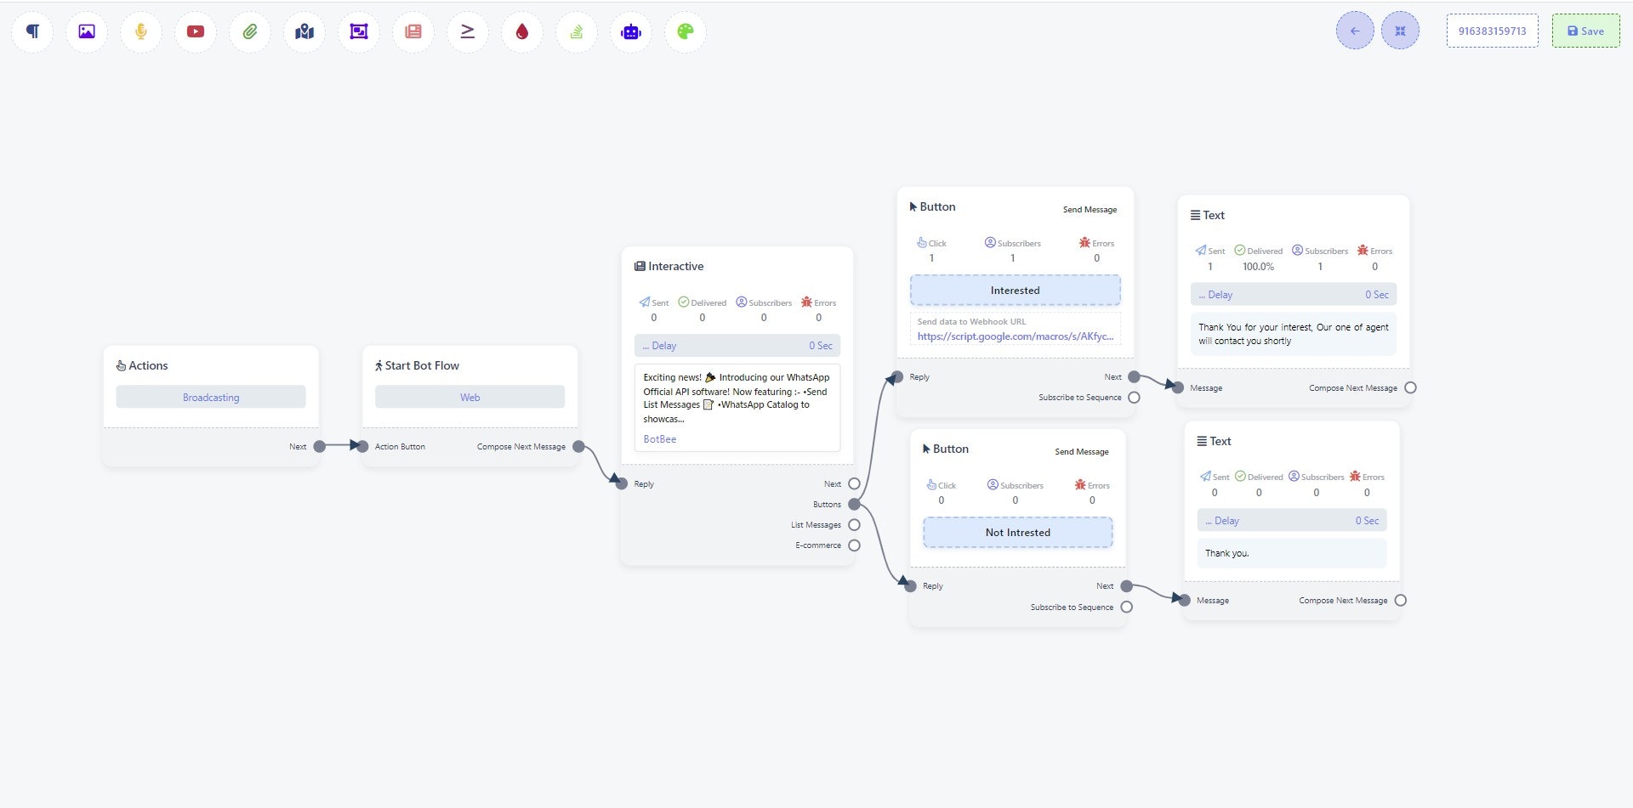Open the Interactive message text starting 'Exciting news!'
1633x808 pixels.
pos(737,398)
